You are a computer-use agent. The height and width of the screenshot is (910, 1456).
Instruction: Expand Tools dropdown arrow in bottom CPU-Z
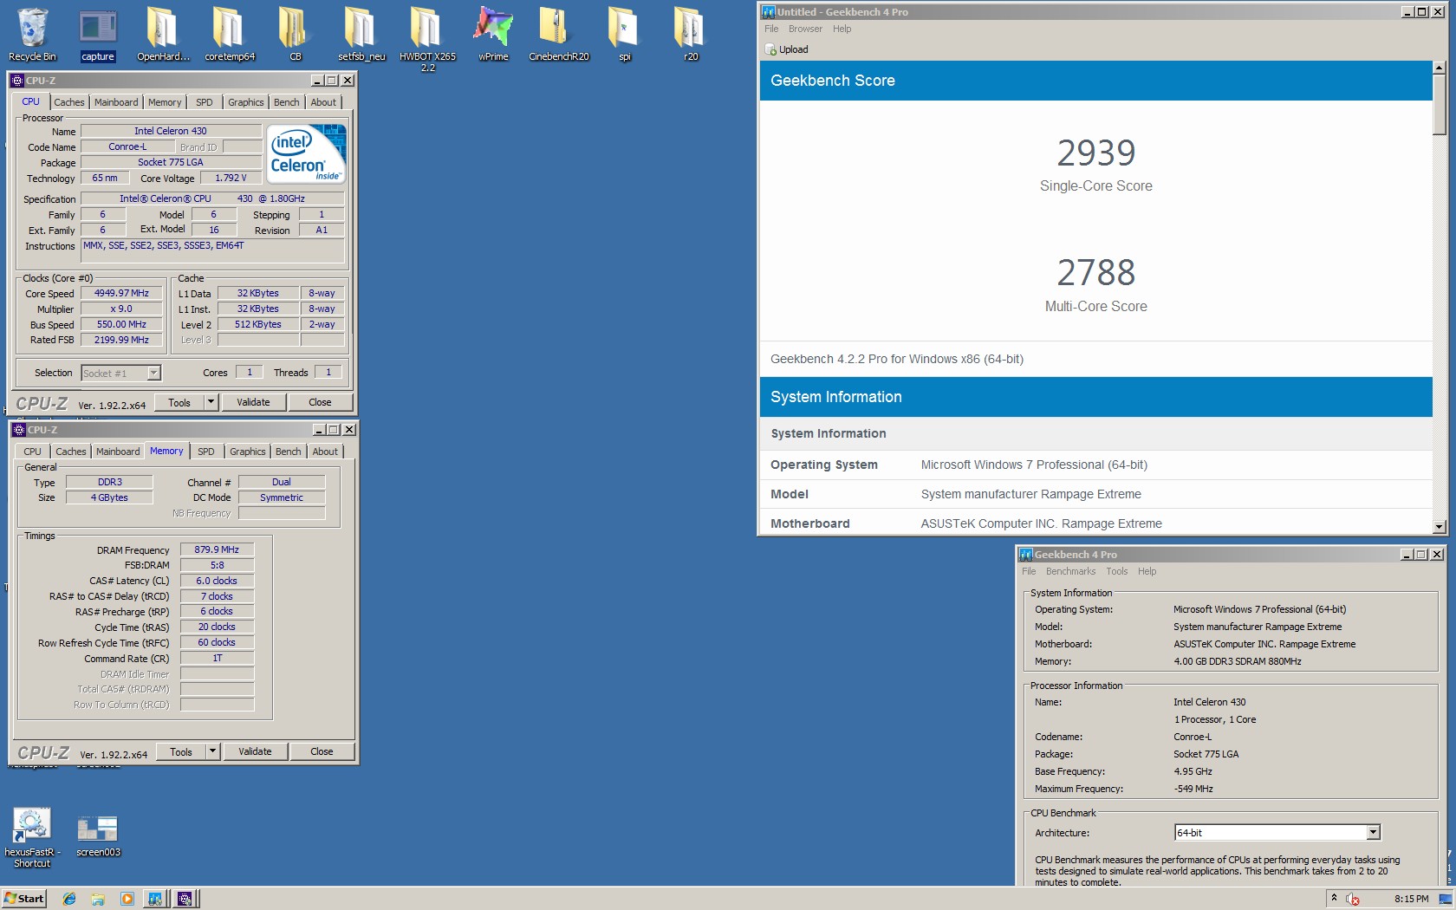click(212, 751)
